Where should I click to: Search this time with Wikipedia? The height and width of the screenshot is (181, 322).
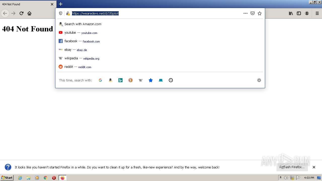pyautogui.click(x=141, y=80)
